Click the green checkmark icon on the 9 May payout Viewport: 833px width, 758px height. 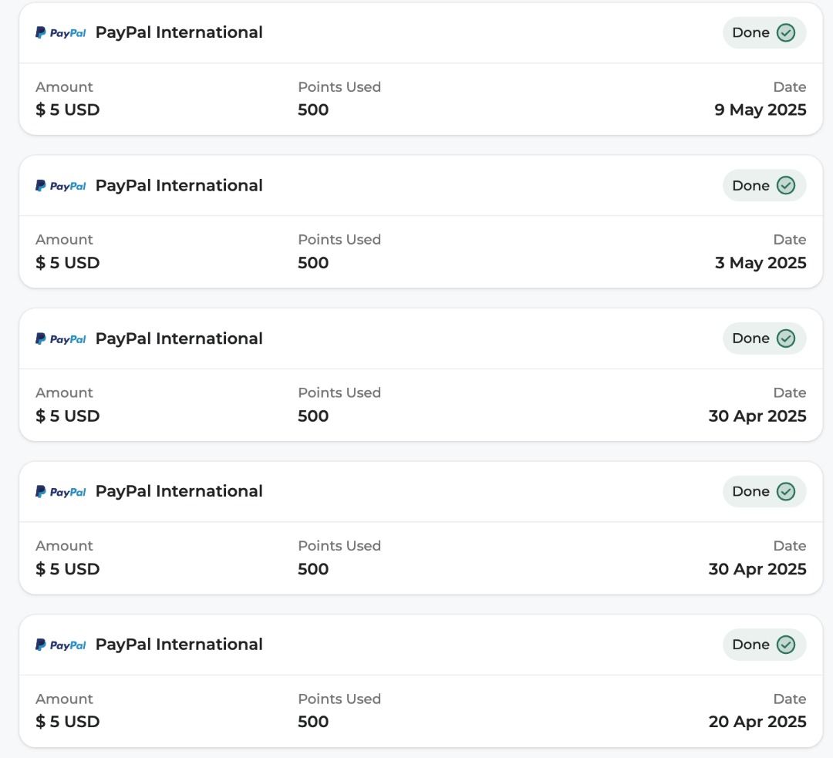click(786, 32)
